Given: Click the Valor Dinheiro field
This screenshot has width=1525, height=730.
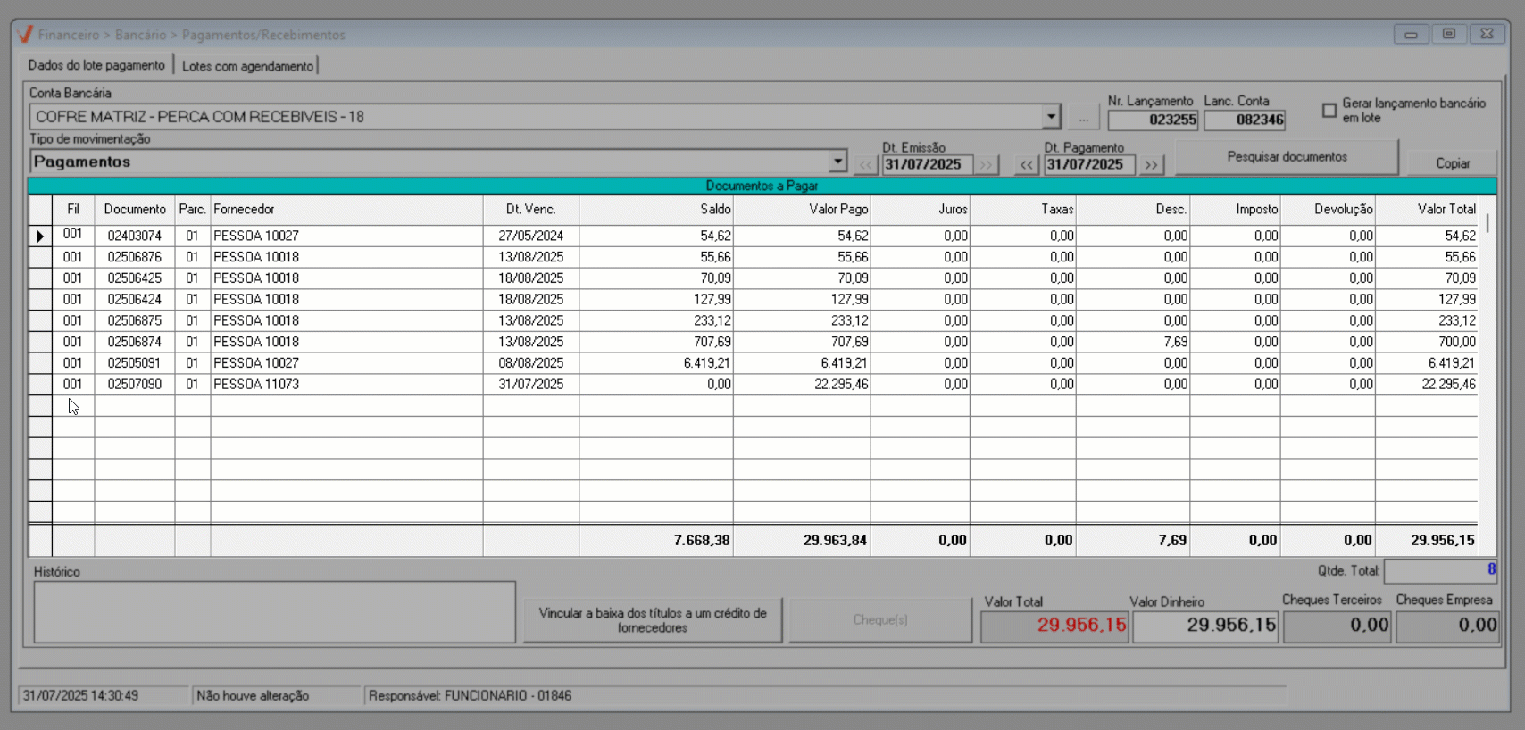Looking at the screenshot, I should pos(1204,626).
